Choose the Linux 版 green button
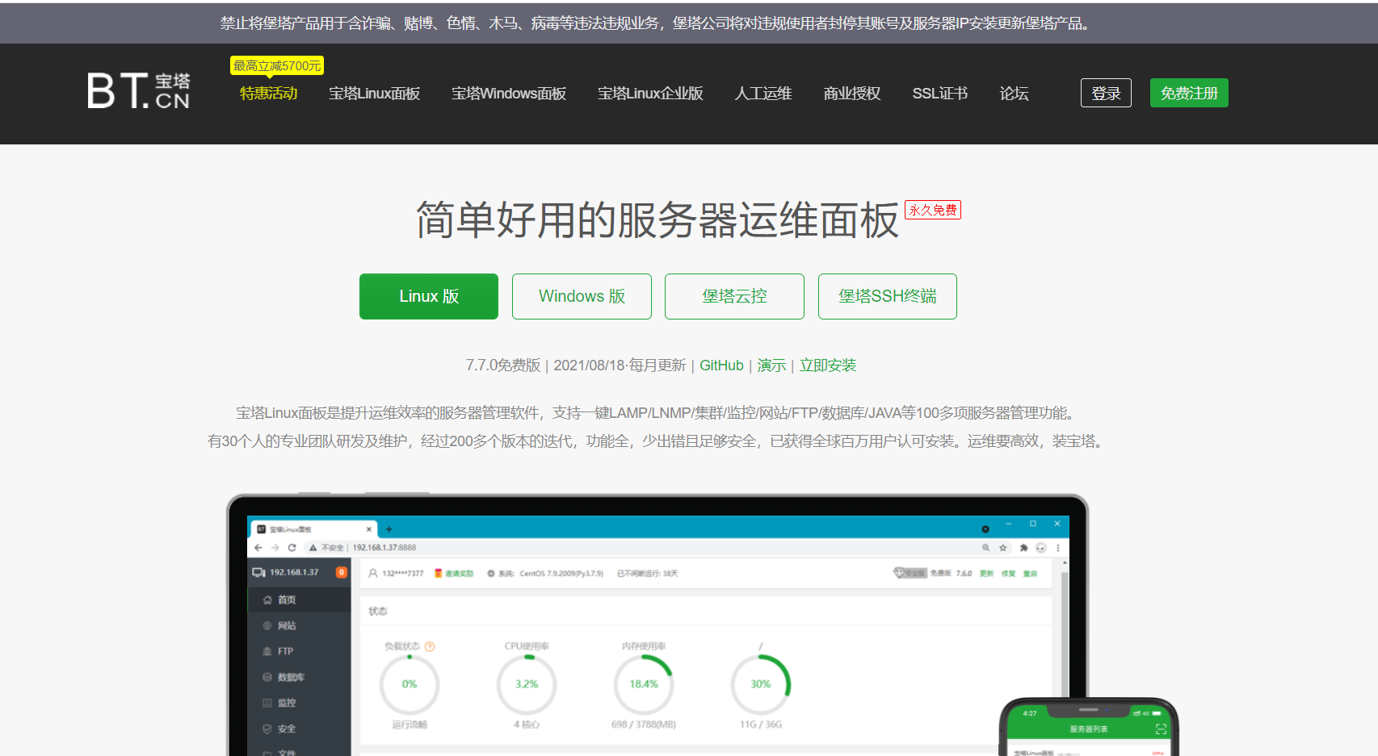The height and width of the screenshot is (756, 1378). (x=429, y=296)
